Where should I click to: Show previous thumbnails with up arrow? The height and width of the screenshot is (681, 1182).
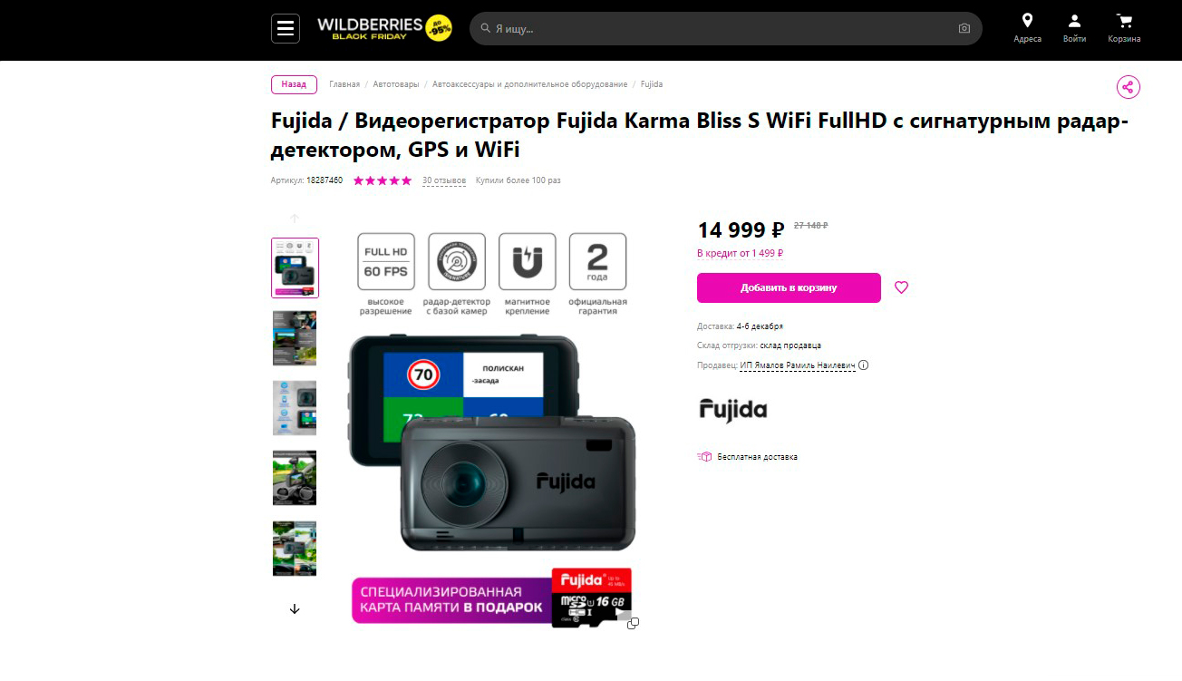tap(295, 219)
